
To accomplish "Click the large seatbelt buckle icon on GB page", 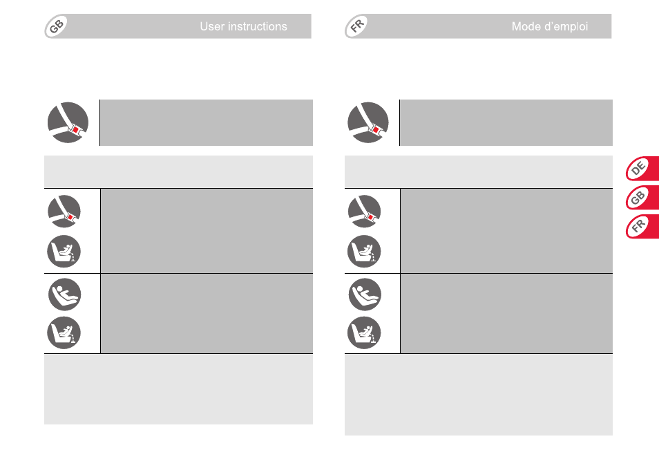I will tap(68, 122).
